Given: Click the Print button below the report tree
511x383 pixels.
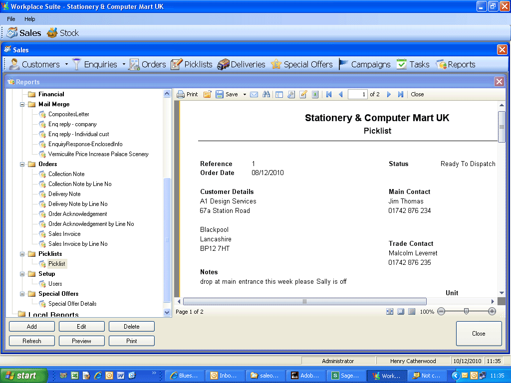Looking at the screenshot, I should (x=132, y=341).
